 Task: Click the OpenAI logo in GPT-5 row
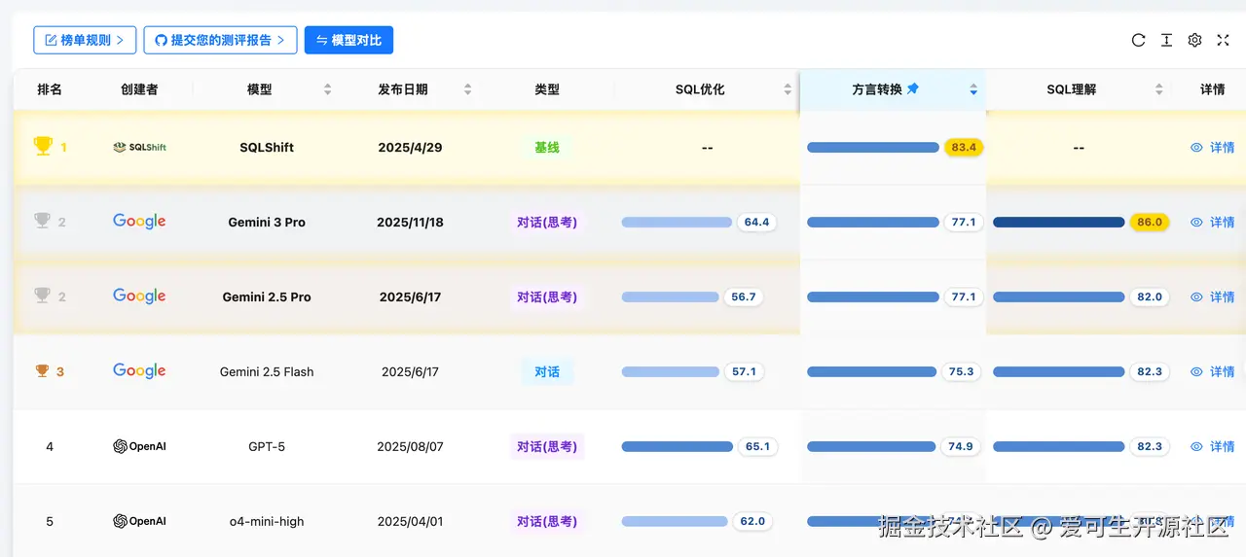(x=139, y=446)
